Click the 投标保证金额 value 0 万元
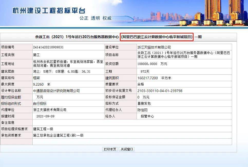This screenshot has height=167, width=248. (143, 97)
